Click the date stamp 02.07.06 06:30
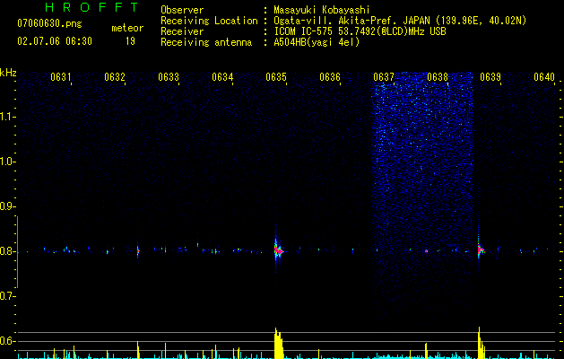 [55, 41]
